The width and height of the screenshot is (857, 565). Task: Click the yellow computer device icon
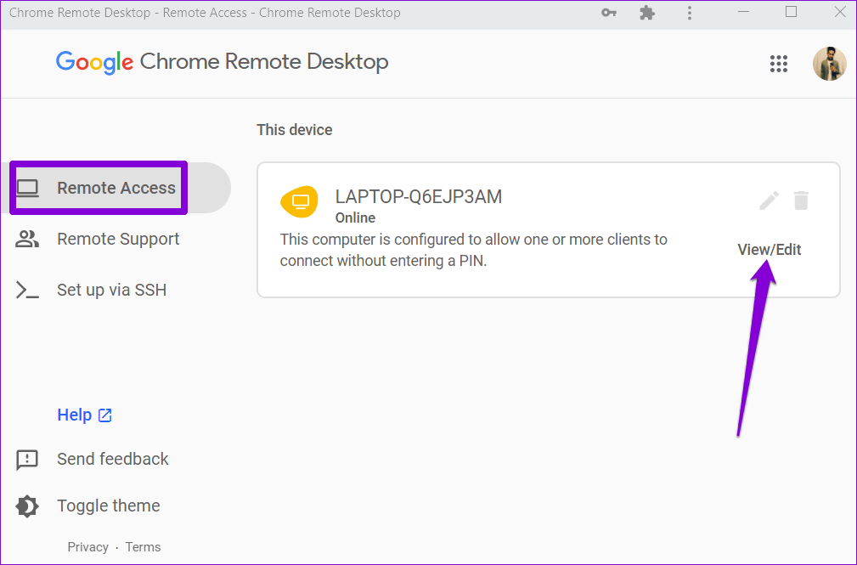click(x=300, y=202)
